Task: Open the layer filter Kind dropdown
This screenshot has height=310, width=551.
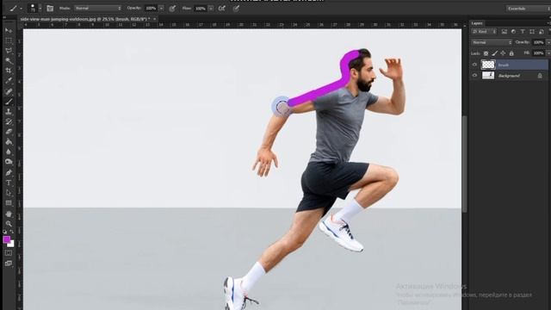Action: click(x=484, y=32)
